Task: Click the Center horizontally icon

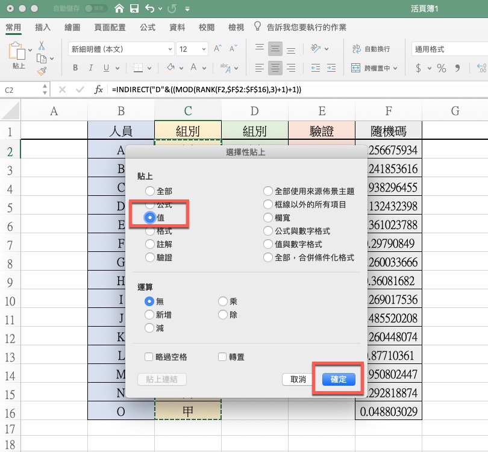Action: pos(275,67)
